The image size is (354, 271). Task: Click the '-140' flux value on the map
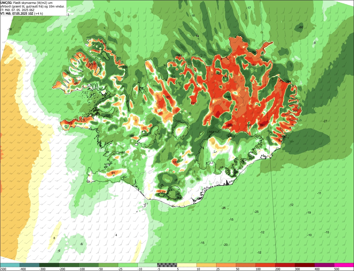pyautogui.click(x=228, y=97)
